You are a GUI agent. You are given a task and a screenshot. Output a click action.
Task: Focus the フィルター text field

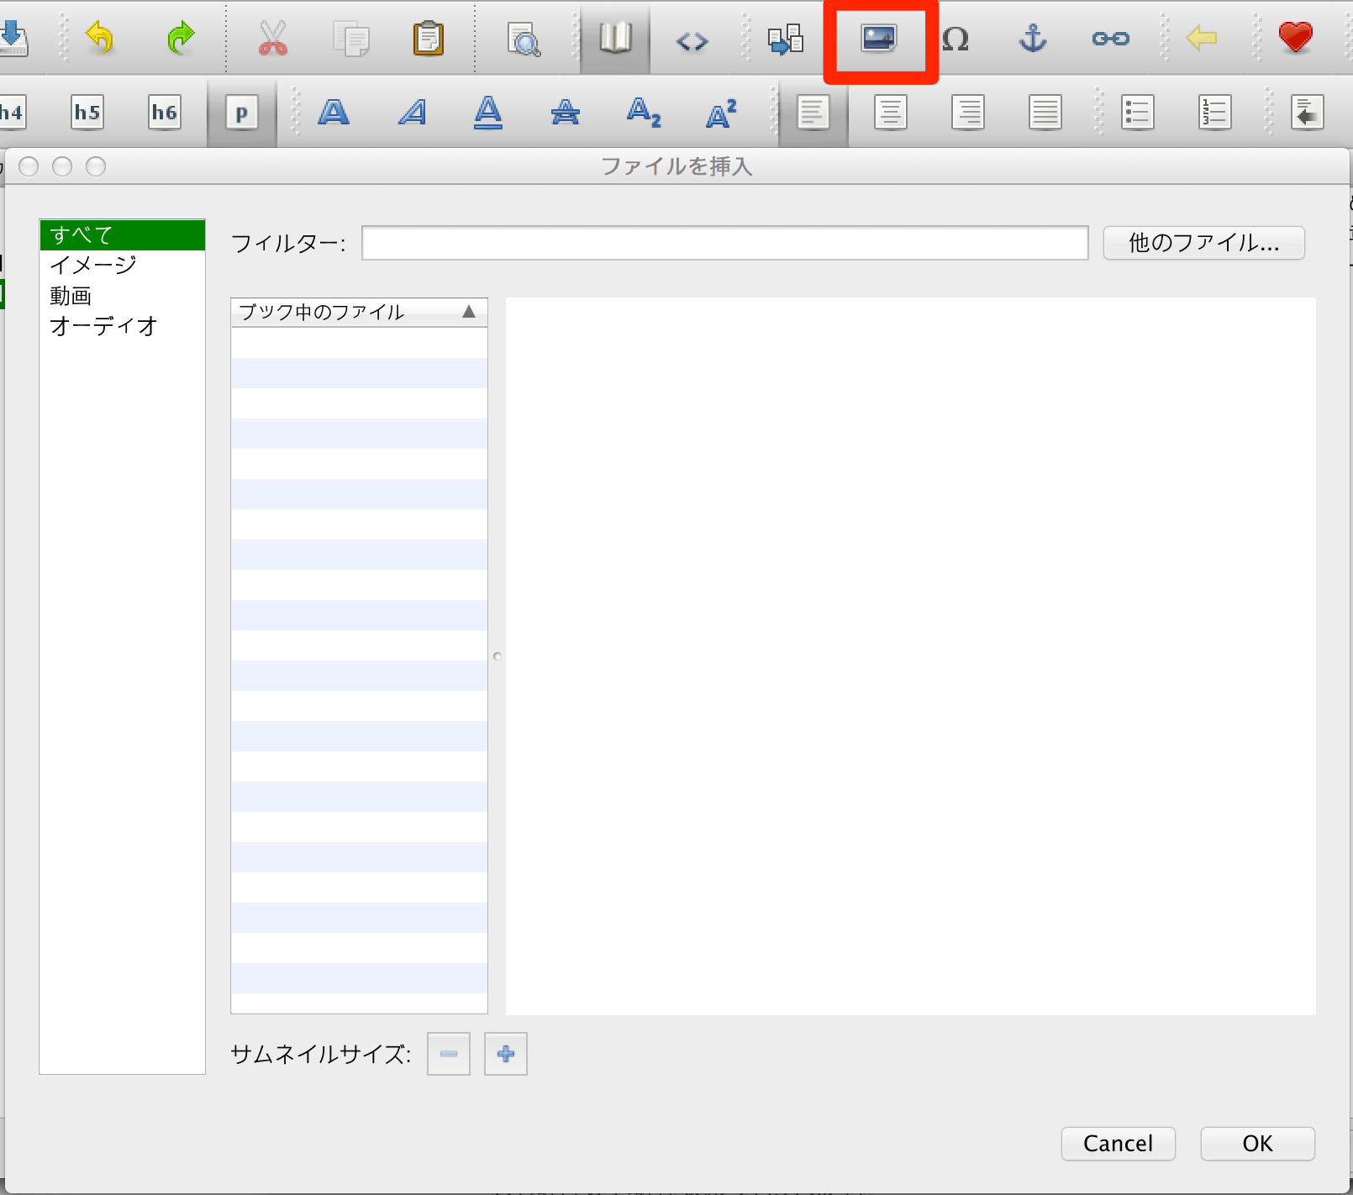724,244
